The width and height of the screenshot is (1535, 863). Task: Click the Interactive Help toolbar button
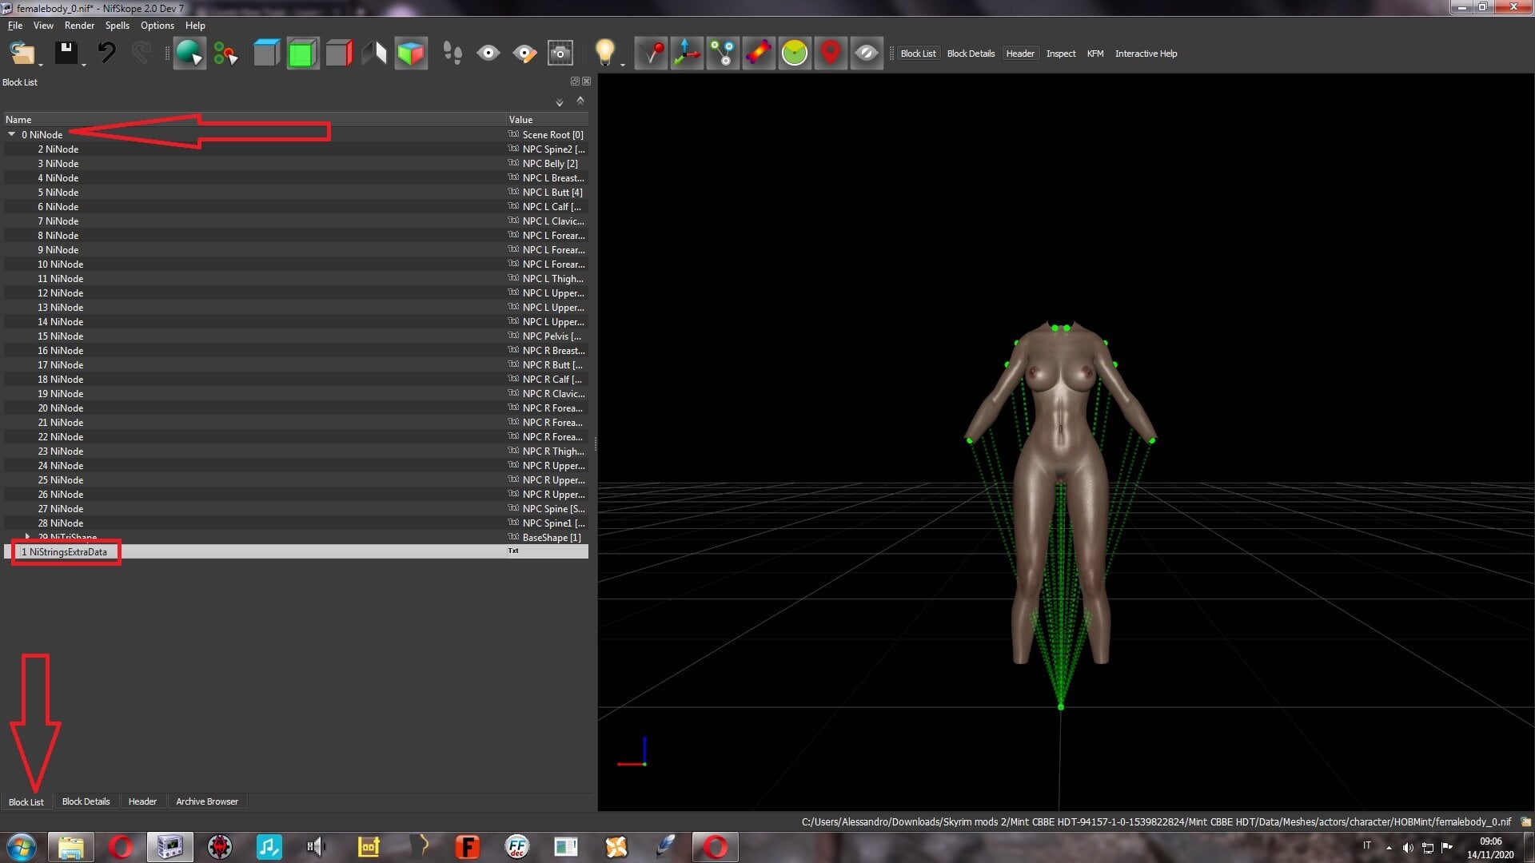[x=1146, y=54]
